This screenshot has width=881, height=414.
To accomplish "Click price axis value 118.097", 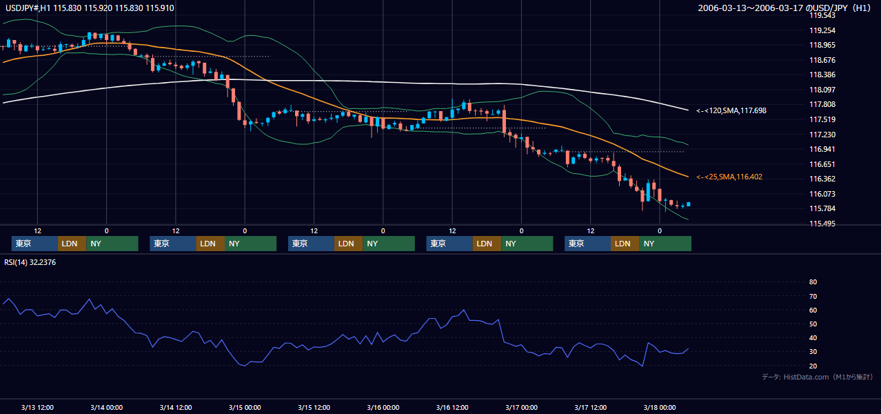I will [x=822, y=90].
